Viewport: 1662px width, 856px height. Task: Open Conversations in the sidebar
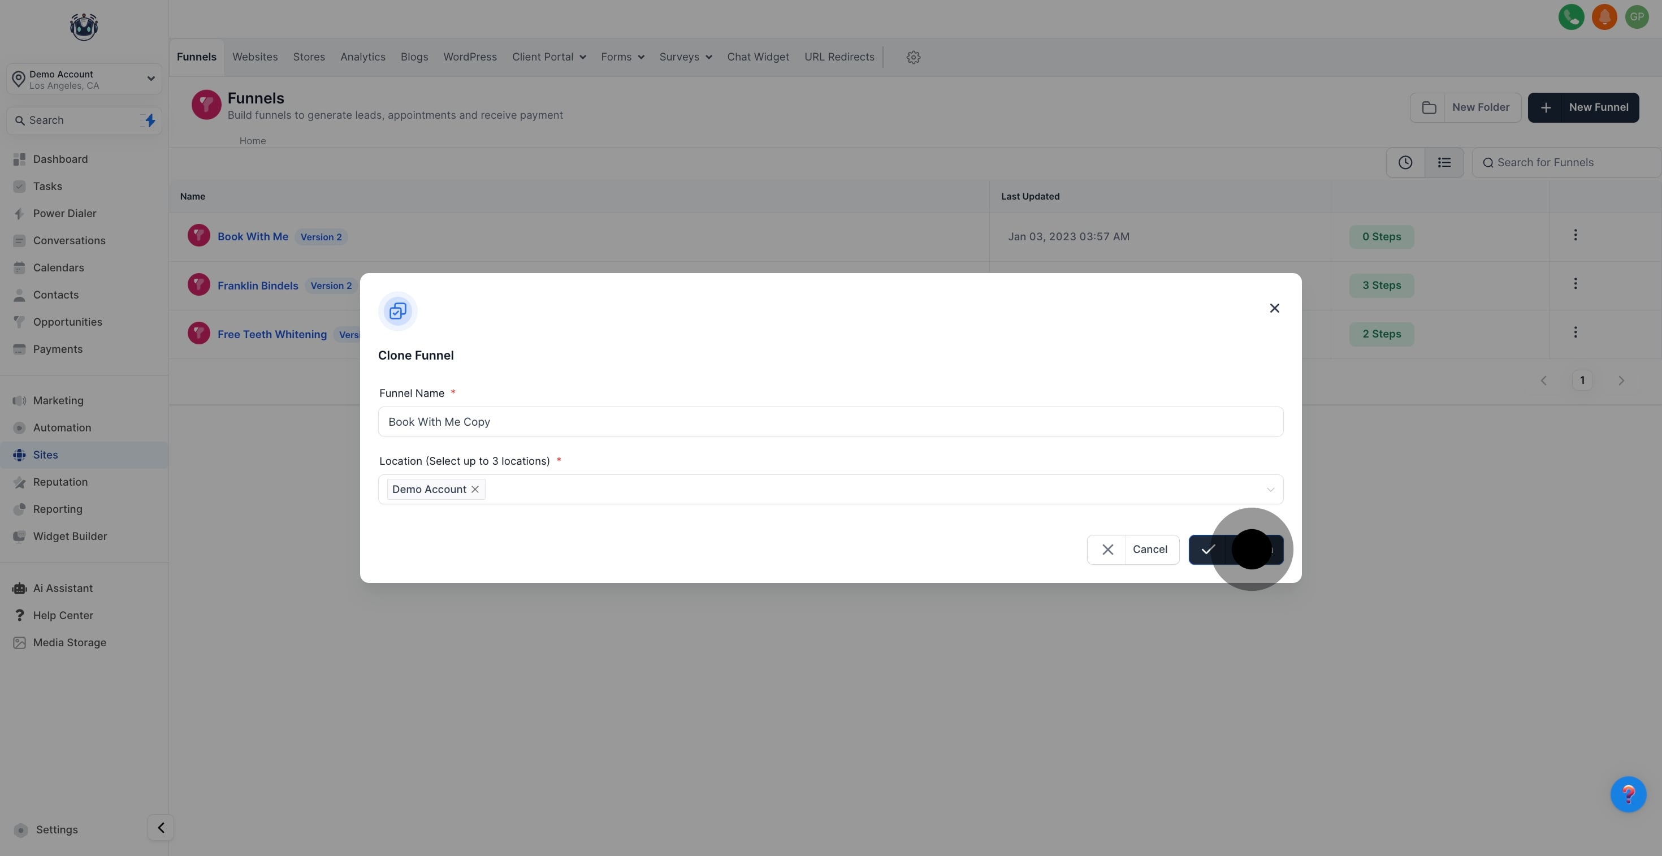pos(69,241)
